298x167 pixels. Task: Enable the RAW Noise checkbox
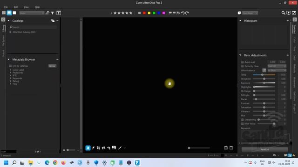(x=242, y=124)
